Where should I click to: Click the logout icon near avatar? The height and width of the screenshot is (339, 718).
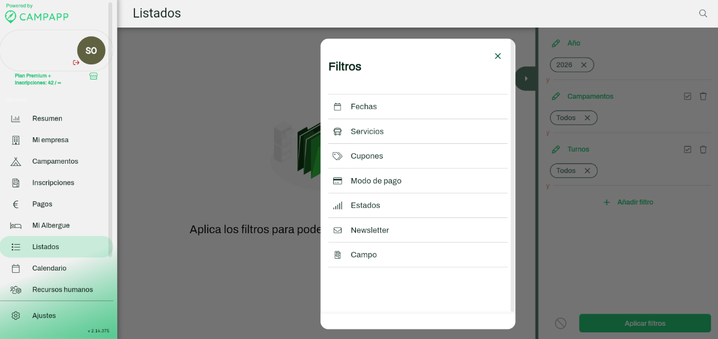(x=76, y=62)
